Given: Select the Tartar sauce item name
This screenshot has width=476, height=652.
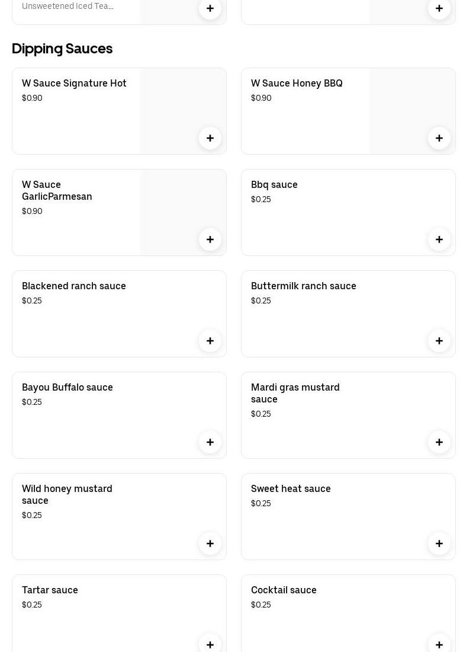Looking at the screenshot, I should [50, 590].
